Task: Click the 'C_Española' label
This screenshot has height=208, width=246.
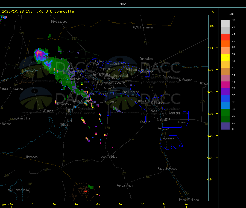Action: coord(118,63)
